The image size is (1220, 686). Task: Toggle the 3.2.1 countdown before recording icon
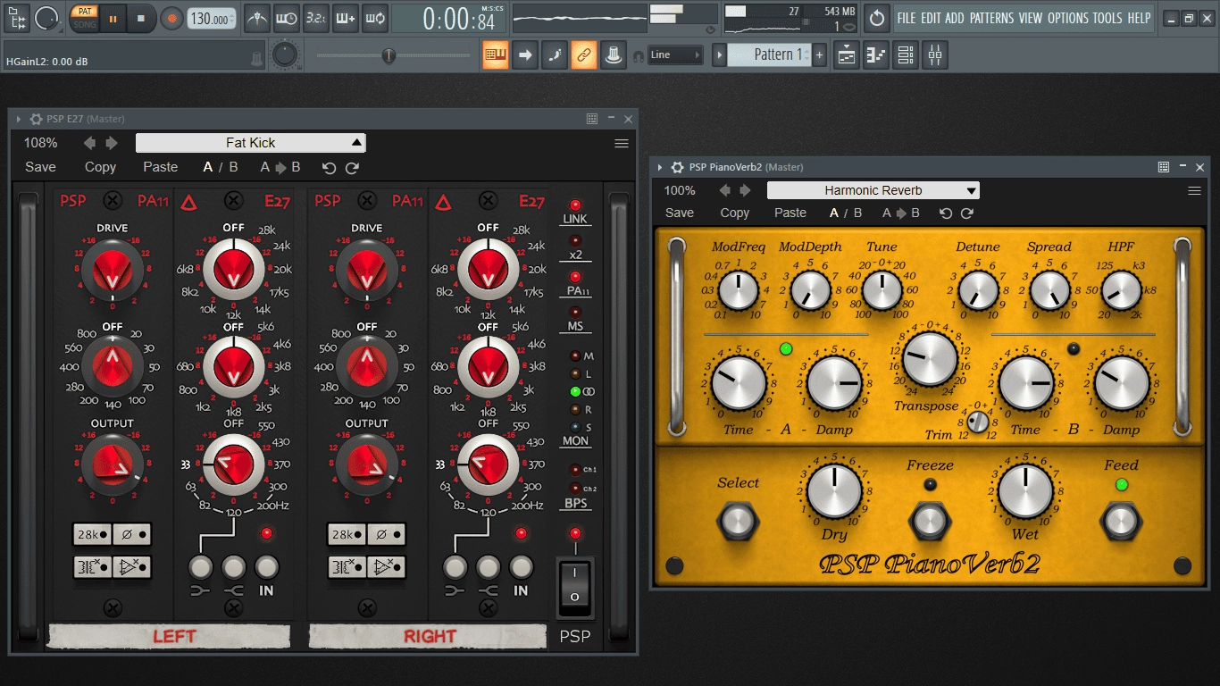tap(315, 18)
